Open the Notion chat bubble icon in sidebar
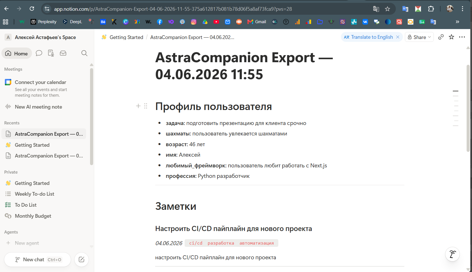 pyautogui.click(x=39, y=53)
